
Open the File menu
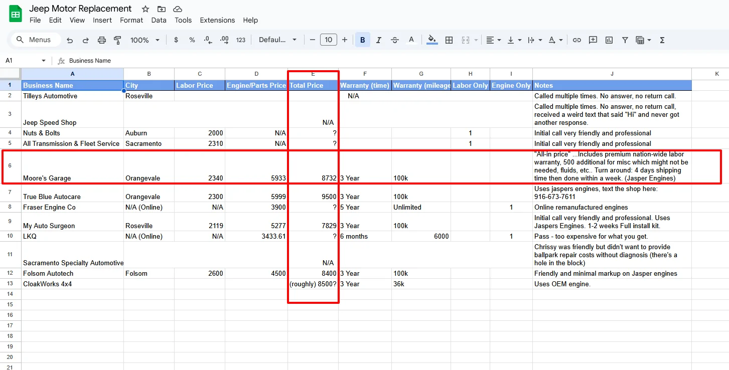(35, 20)
